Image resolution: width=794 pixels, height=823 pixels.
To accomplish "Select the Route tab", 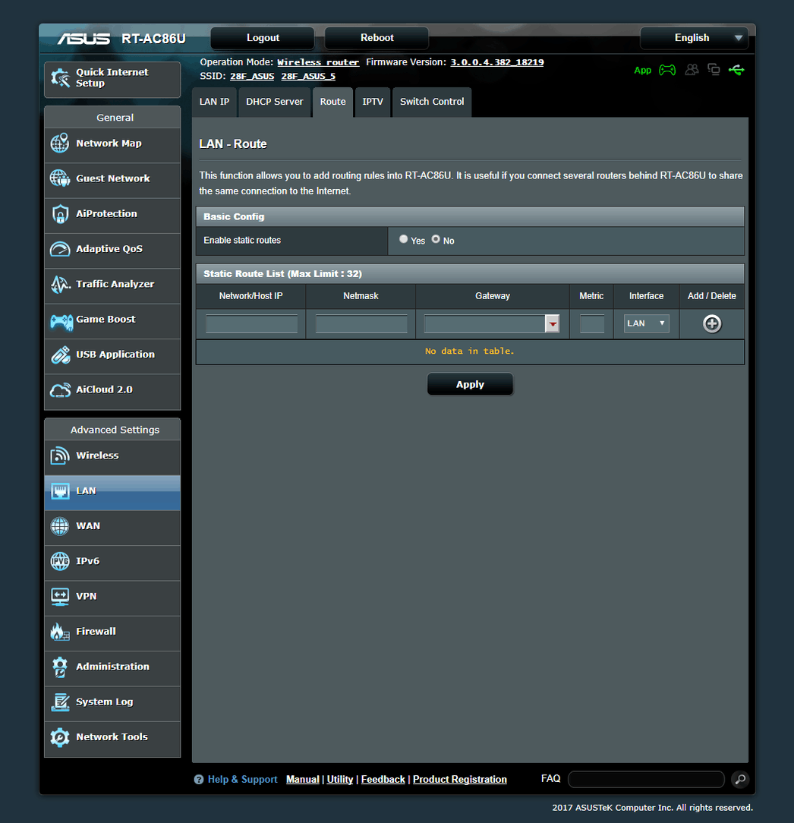I will coord(332,102).
